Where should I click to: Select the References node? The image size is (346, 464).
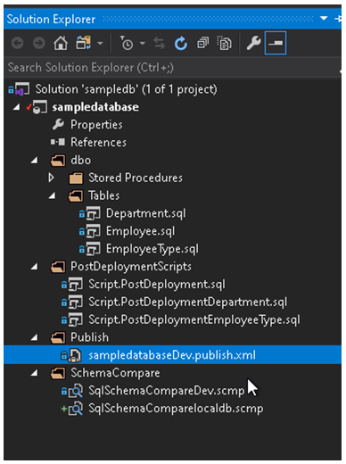tap(98, 143)
